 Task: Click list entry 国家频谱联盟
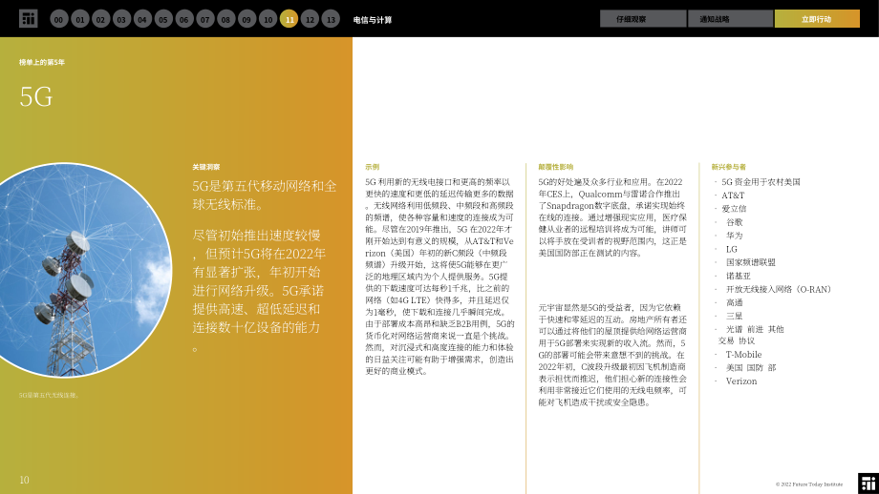click(751, 262)
